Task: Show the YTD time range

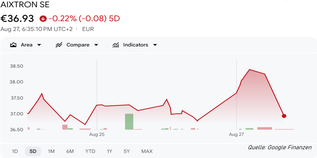Action: (x=90, y=151)
